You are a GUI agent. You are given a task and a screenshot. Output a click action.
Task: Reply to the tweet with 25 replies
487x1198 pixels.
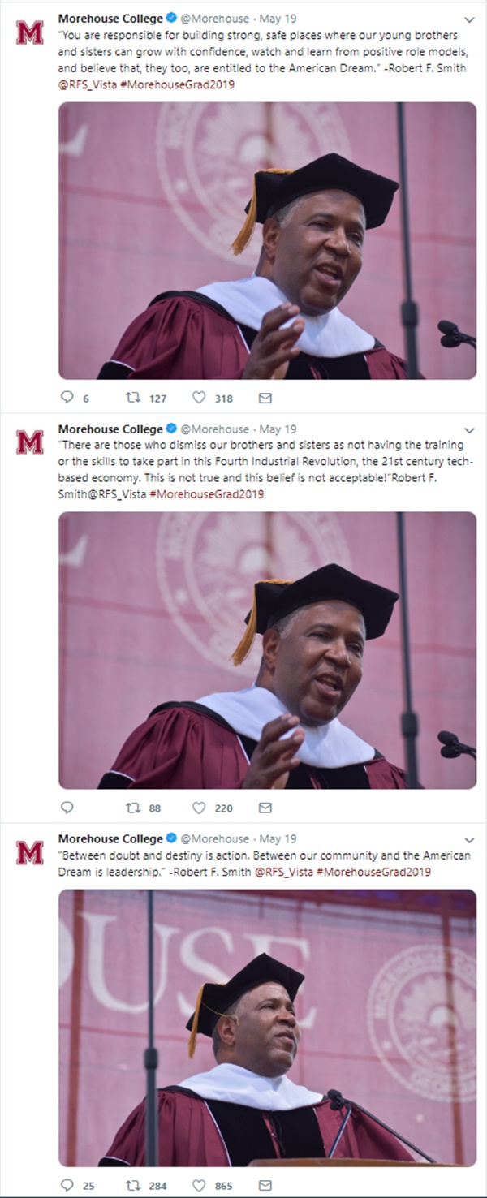click(x=67, y=1185)
